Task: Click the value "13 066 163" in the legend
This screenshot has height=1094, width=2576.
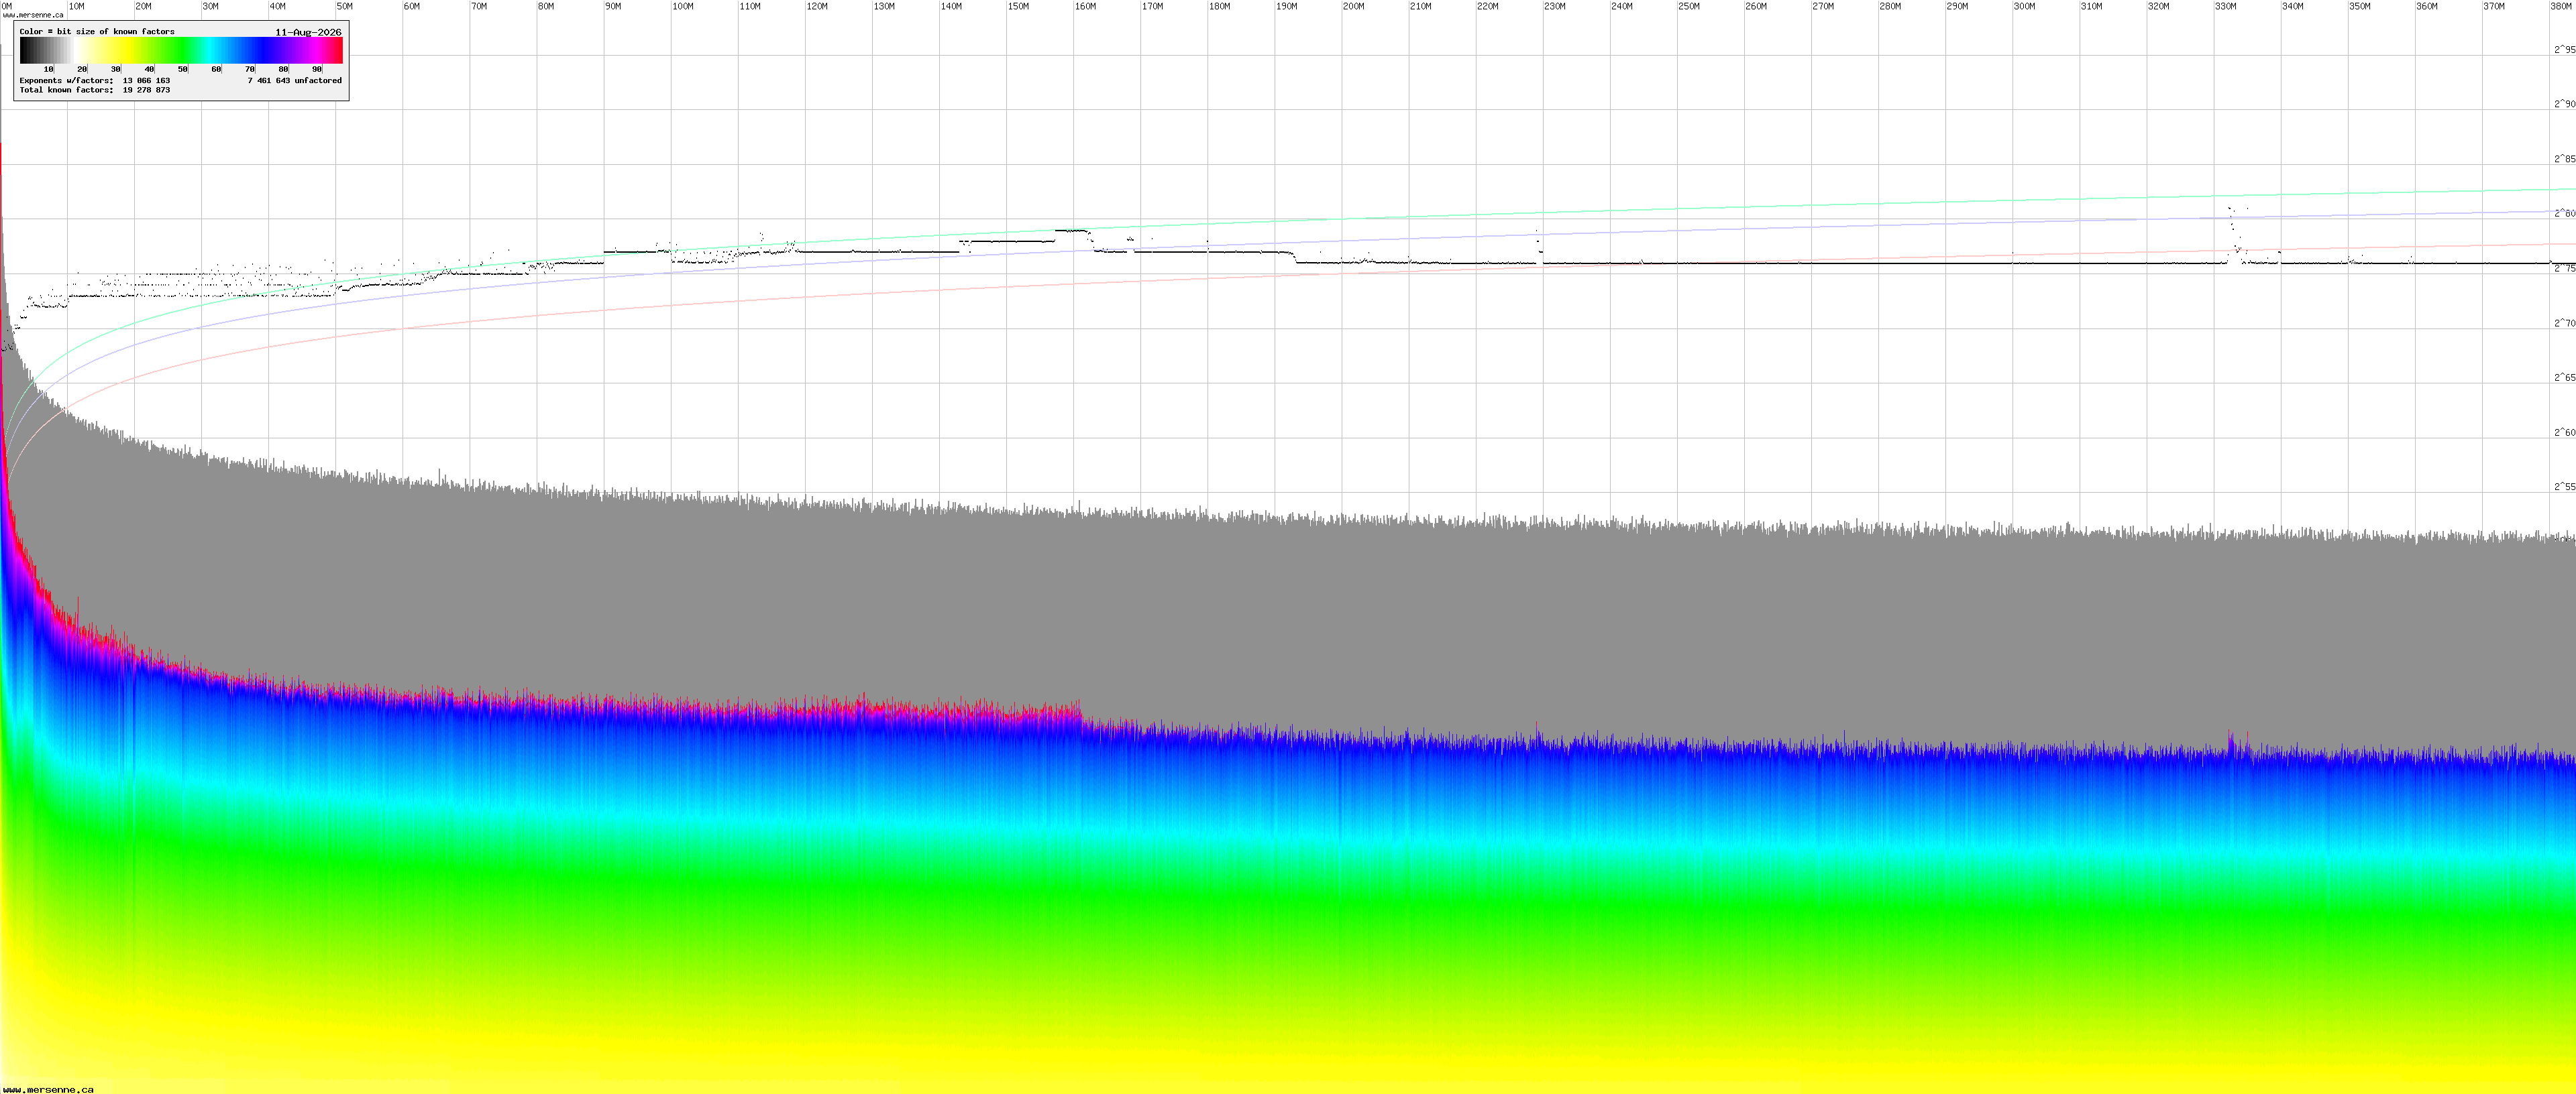Action: pyautogui.click(x=146, y=81)
